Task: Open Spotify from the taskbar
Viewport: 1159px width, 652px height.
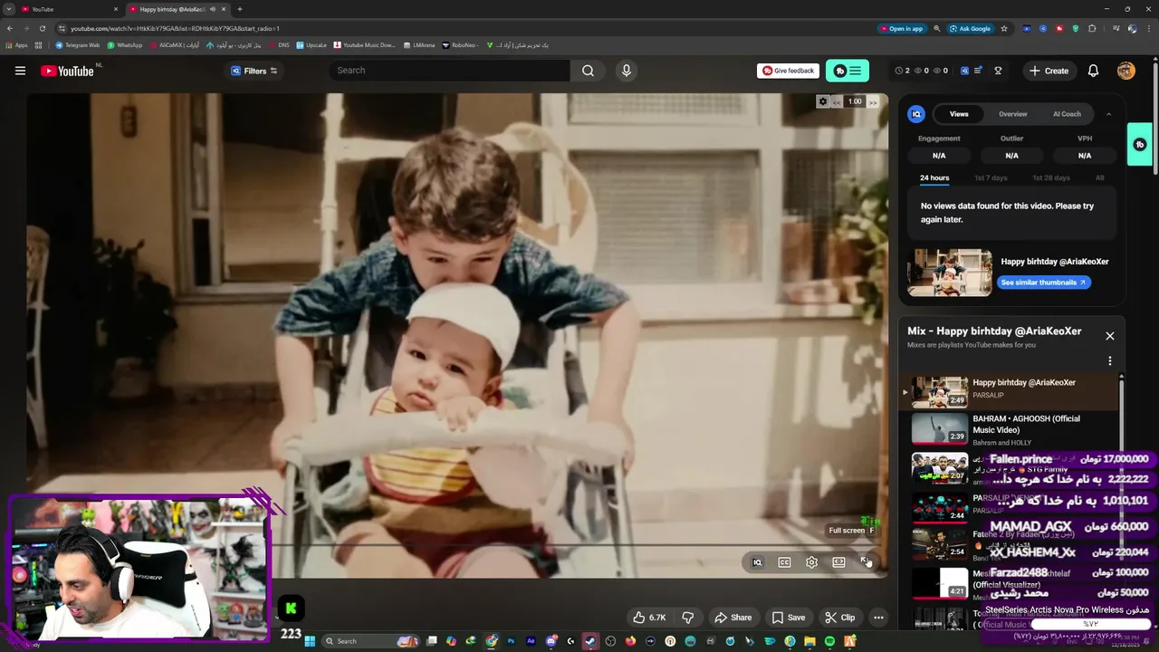Action: tap(829, 641)
